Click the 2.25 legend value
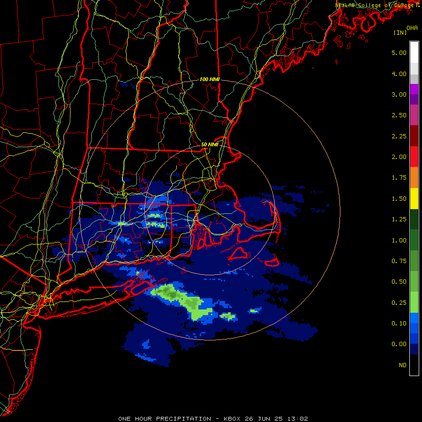Image resolution: width=422 pixels, height=422 pixels. (399, 136)
